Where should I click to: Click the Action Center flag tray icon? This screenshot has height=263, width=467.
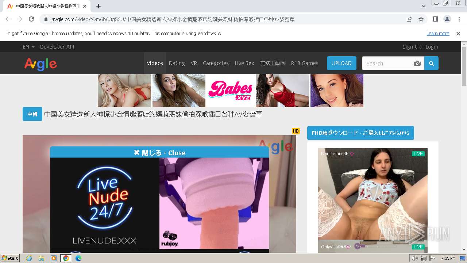click(432, 258)
